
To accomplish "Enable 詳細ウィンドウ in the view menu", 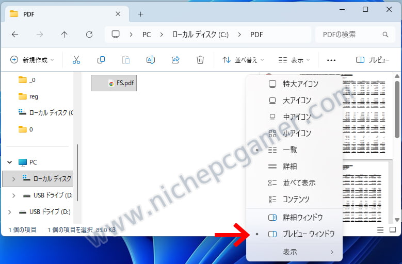I will 302,217.
